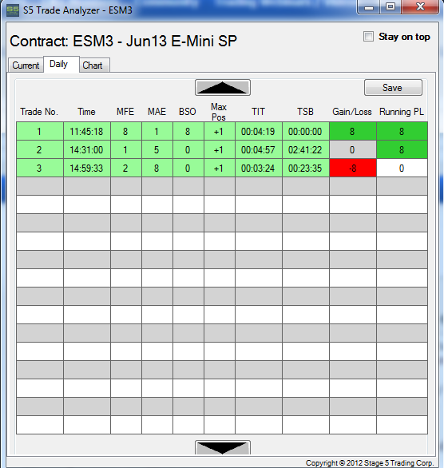The width and height of the screenshot is (444, 468).
Task: Maximize the S5 Trade Analyzer window
Action: pos(390,7)
